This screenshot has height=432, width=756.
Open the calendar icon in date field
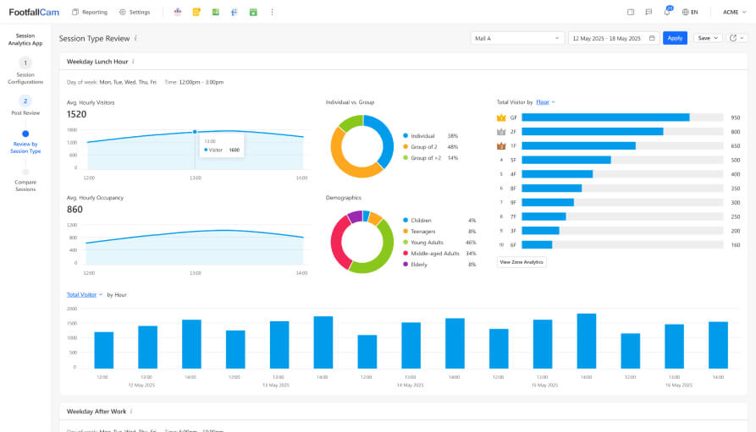652,38
